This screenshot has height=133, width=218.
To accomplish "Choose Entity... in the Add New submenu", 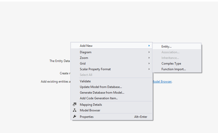I will [177, 47].
